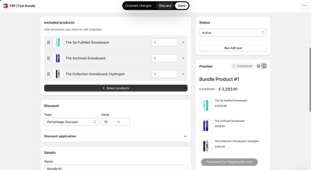Click the discount Value field showing 10
This screenshot has width=311, height=170.
click(x=115, y=122)
